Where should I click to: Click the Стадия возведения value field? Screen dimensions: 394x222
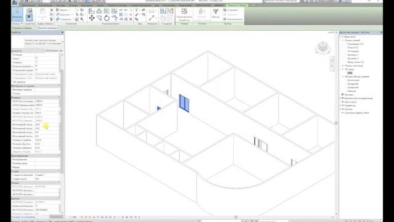coord(47,175)
